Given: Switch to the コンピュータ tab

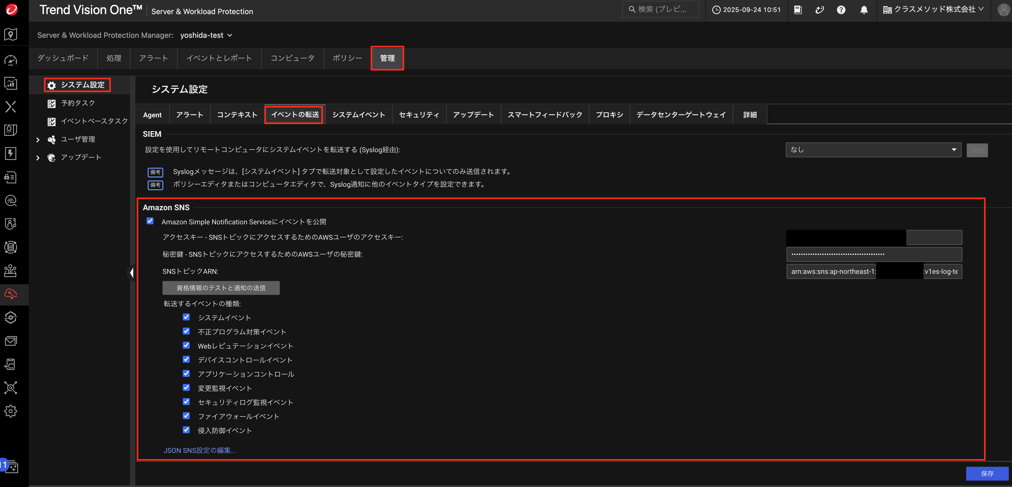Looking at the screenshot, I should [x=293, y=58].
